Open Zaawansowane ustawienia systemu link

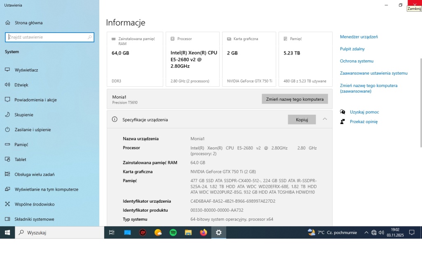coord(373,73)
